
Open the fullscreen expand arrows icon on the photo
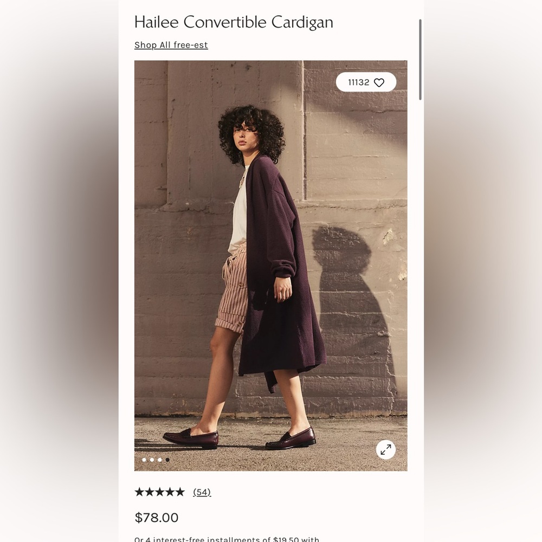coord(386,449)
